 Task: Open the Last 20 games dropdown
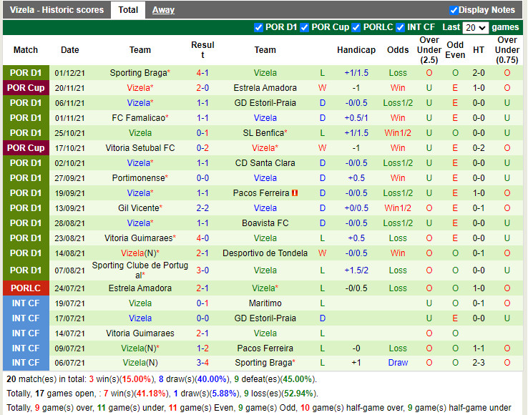475,28
